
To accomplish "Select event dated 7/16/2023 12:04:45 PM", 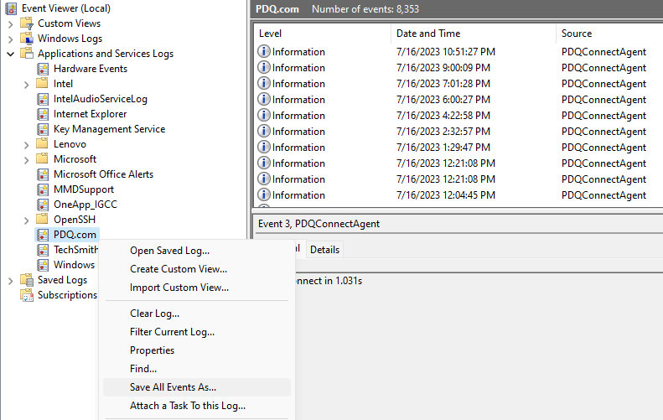I will pyautogui.click(x=458, y=195).
